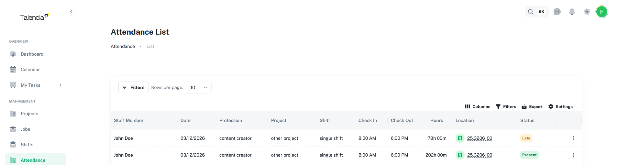Open map location icon for Late row
Viewport: 617px width, 165px height.
coord(460,138)
